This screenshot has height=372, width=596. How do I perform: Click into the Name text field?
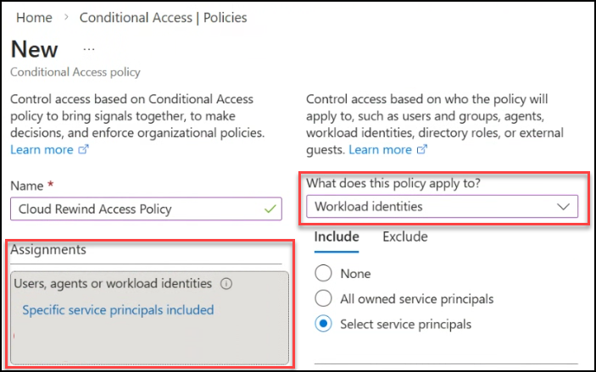click(x=136, y=208)
